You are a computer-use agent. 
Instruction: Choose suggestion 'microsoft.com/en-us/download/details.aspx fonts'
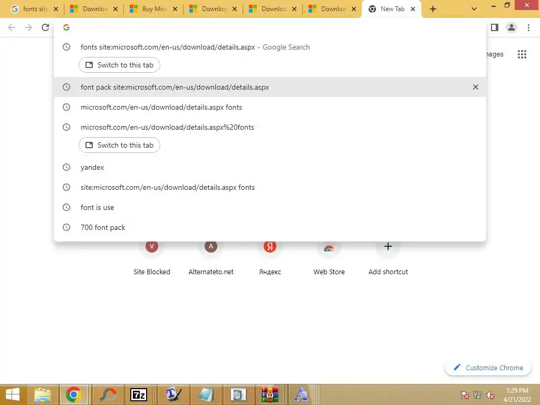270,107
